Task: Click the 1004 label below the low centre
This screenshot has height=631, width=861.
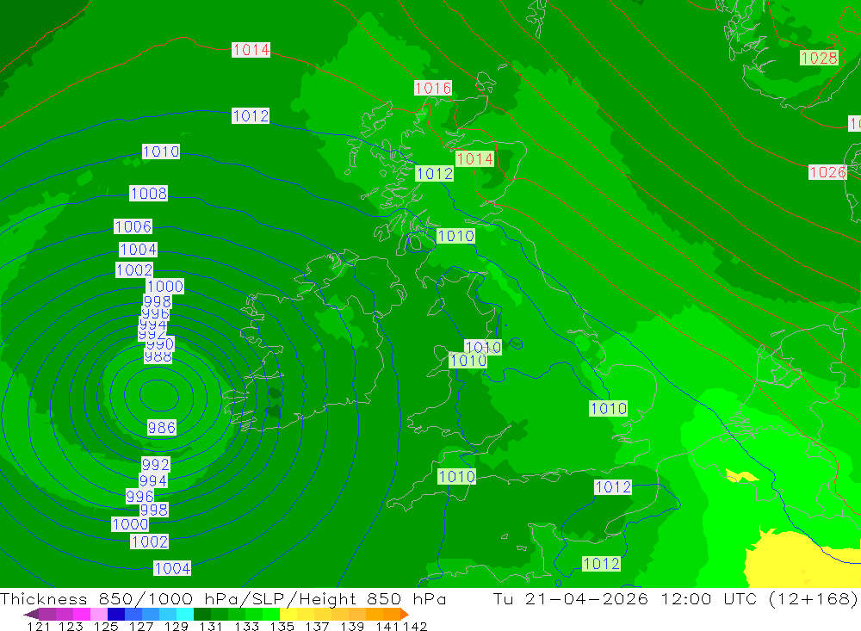Action: pyautogui.click(x=172, y=568)
